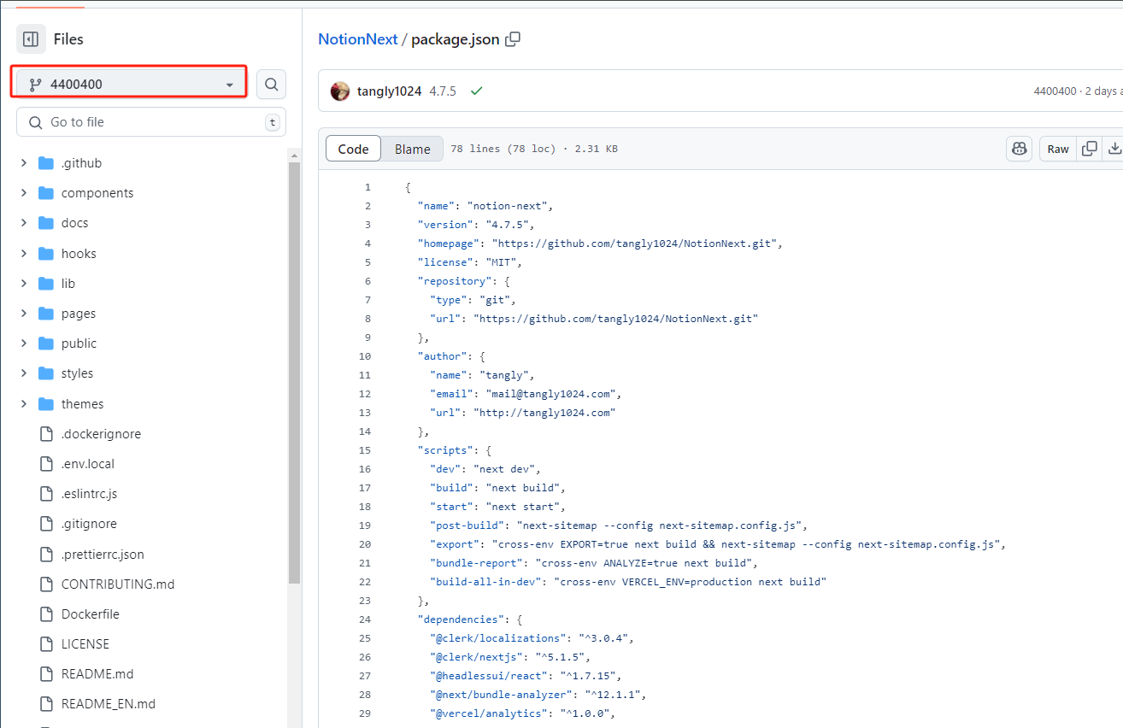Open Dockerfile in the file tree
This screenshot has width=1123, height=728.
click(x=91, y=614)
